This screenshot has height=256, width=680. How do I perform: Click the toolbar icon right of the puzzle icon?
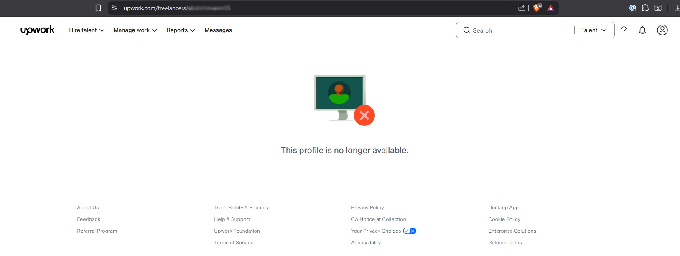coord(658,8)
